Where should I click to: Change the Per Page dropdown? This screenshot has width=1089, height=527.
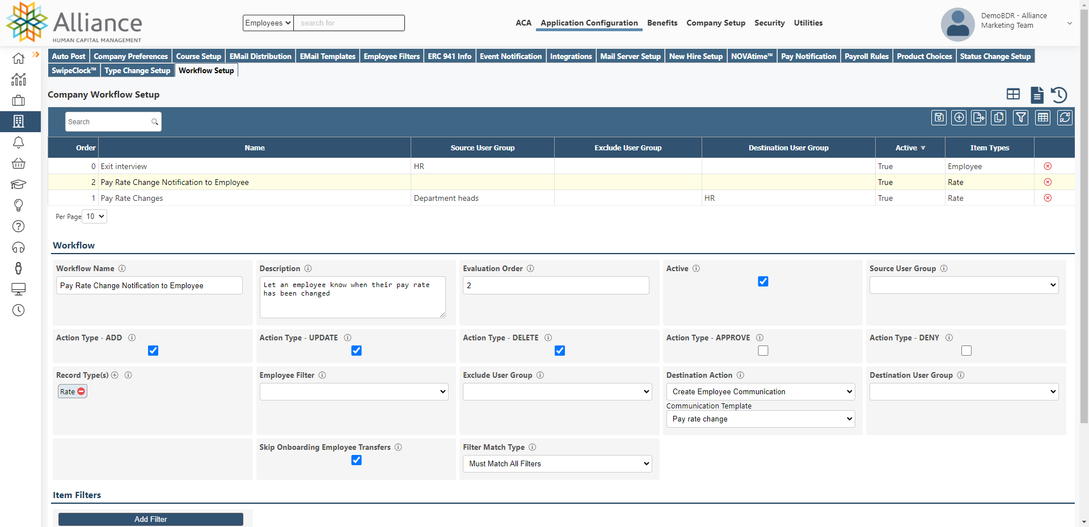pos(95,216)
